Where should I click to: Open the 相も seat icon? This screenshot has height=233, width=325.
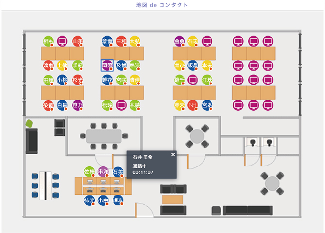pos(49,41)
